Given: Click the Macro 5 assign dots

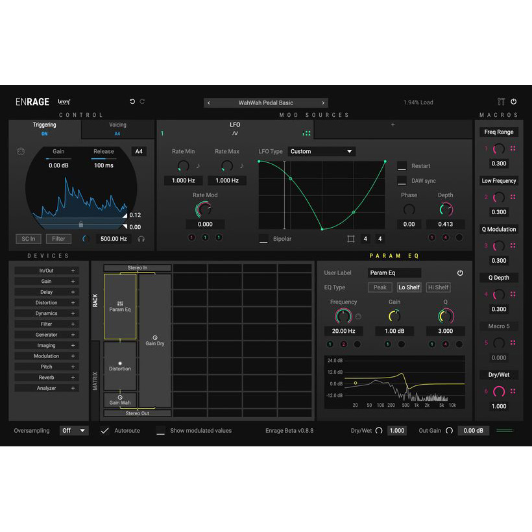Looking at the screenshot, I should tap(513, 343).
